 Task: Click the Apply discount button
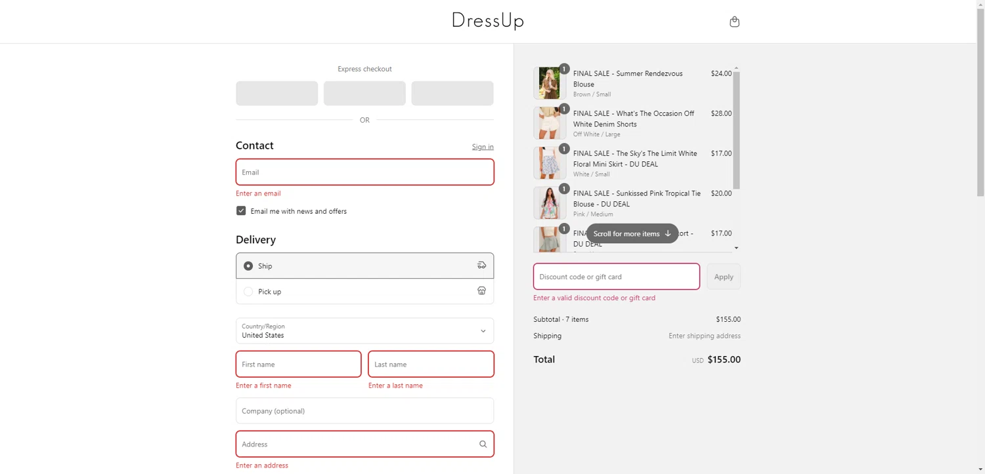(724, 277)
